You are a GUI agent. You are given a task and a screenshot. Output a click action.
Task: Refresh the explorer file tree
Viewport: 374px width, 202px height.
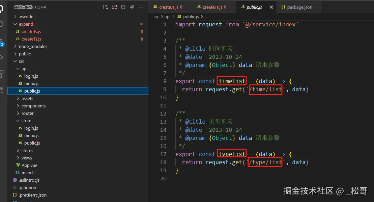pyautogui.click(x=123, y=7)
